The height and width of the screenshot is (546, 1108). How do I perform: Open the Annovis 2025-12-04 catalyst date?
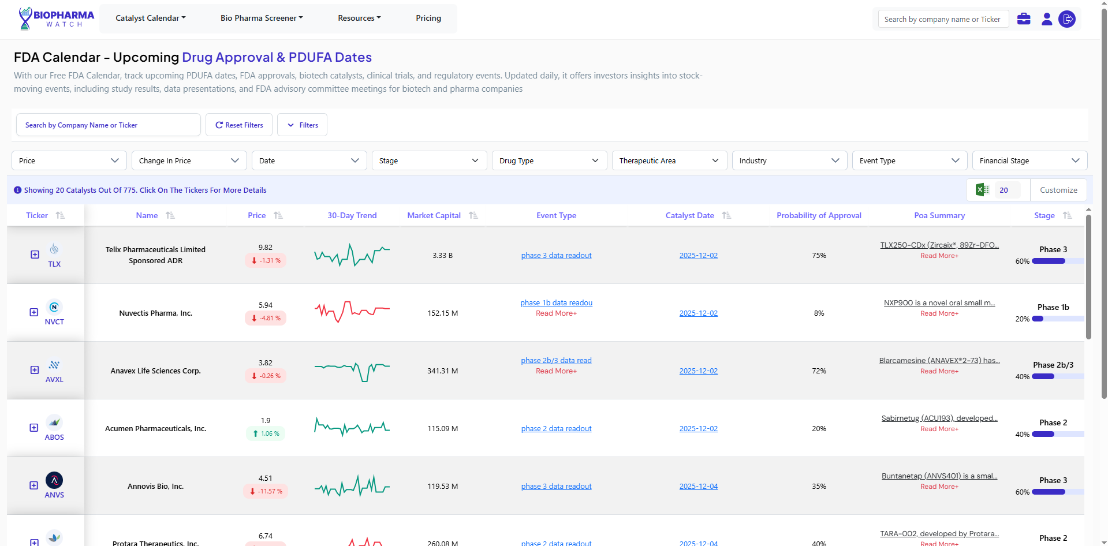pos(699,486)
